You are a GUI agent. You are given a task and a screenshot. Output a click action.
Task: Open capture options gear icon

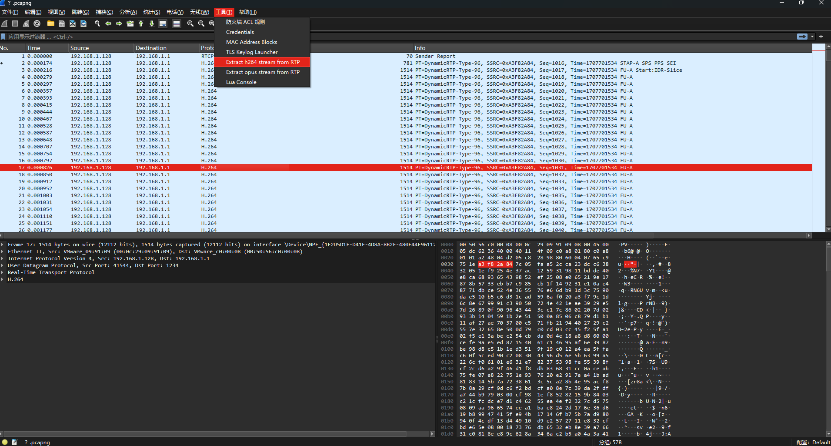pyautogui.click(x=37, y=23)
